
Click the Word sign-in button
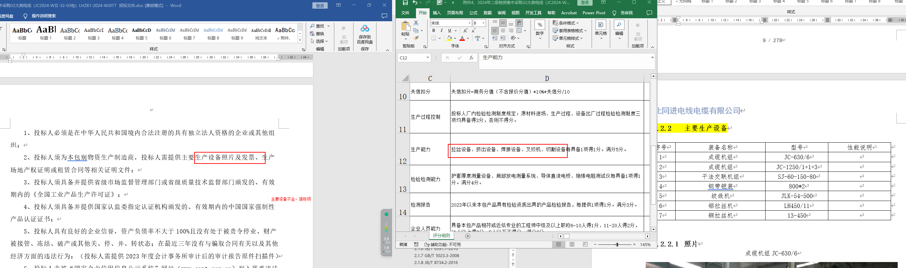320,6
